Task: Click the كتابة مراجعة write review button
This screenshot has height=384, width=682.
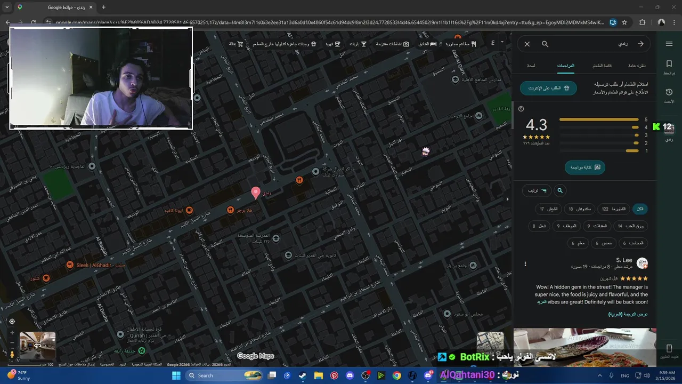Action: [585, 167]
